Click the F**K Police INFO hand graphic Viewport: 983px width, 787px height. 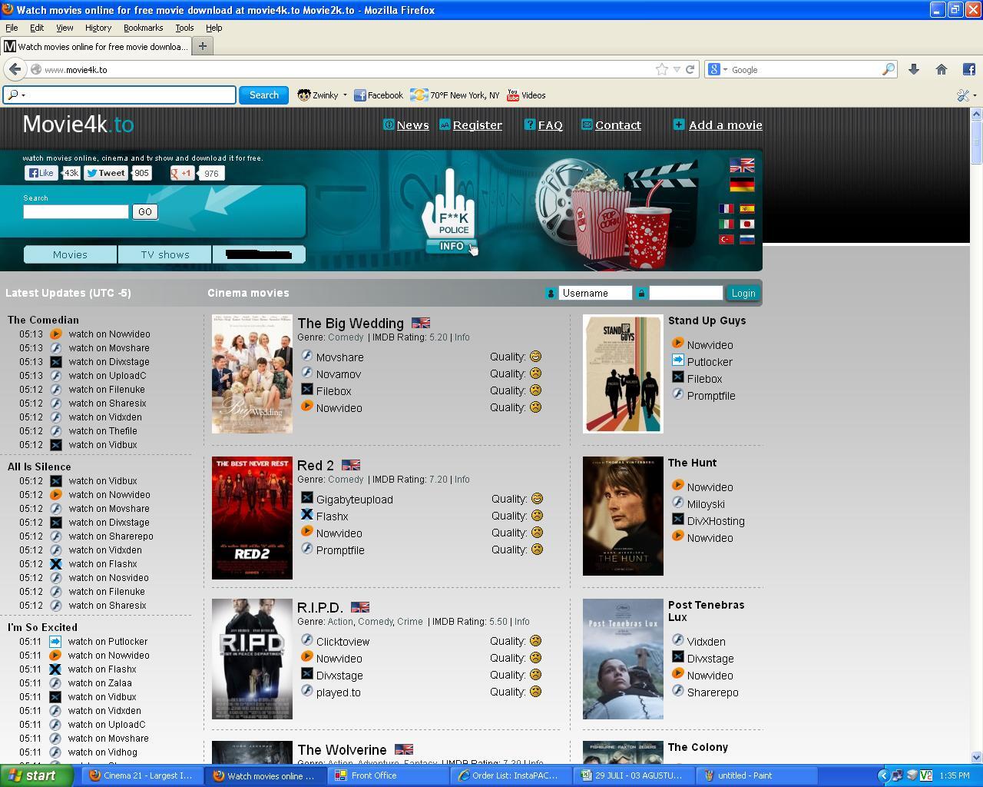(x=450, y=211)
